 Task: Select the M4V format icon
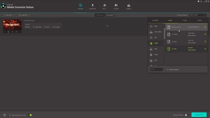click(x=151, y=49)
